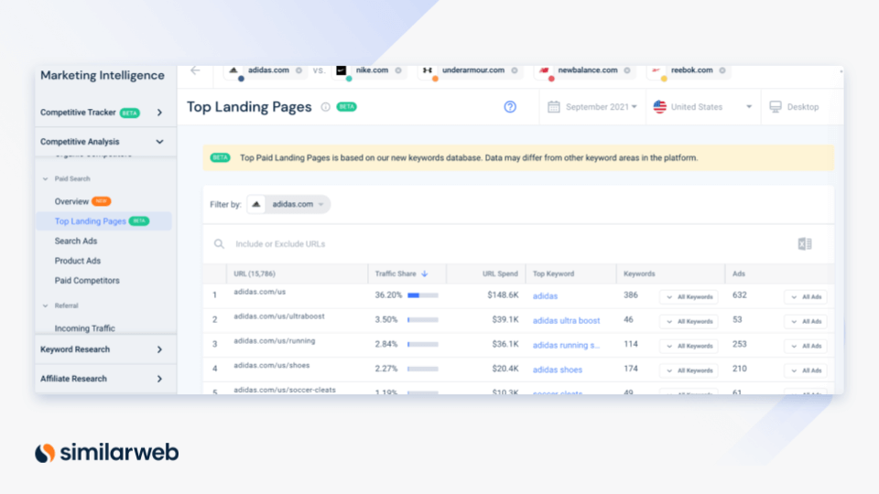Click the back arrow icon
Viewport: 879px width, 494px height.
[x=195, y=70]
